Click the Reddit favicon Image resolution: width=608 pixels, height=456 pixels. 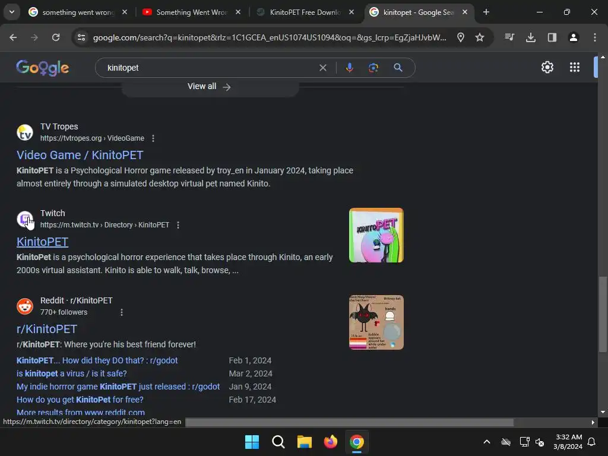[x=25, y=306]
